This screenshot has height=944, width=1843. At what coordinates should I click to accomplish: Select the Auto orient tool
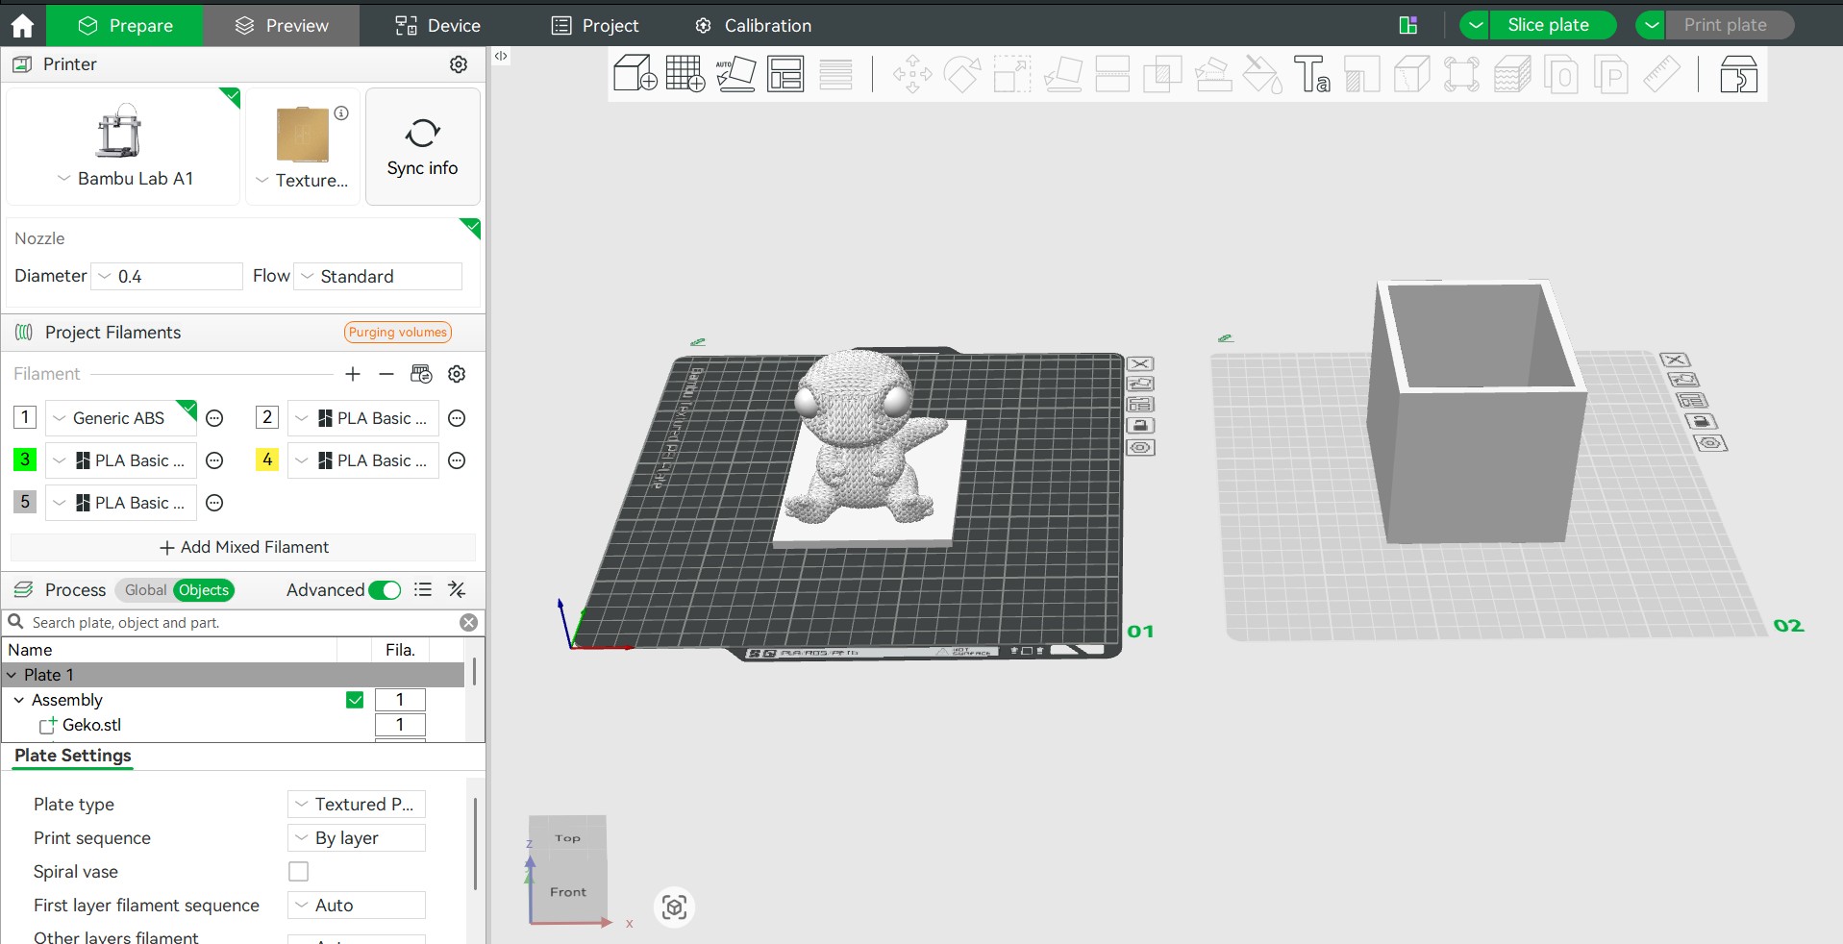click(x=735, y=74)
